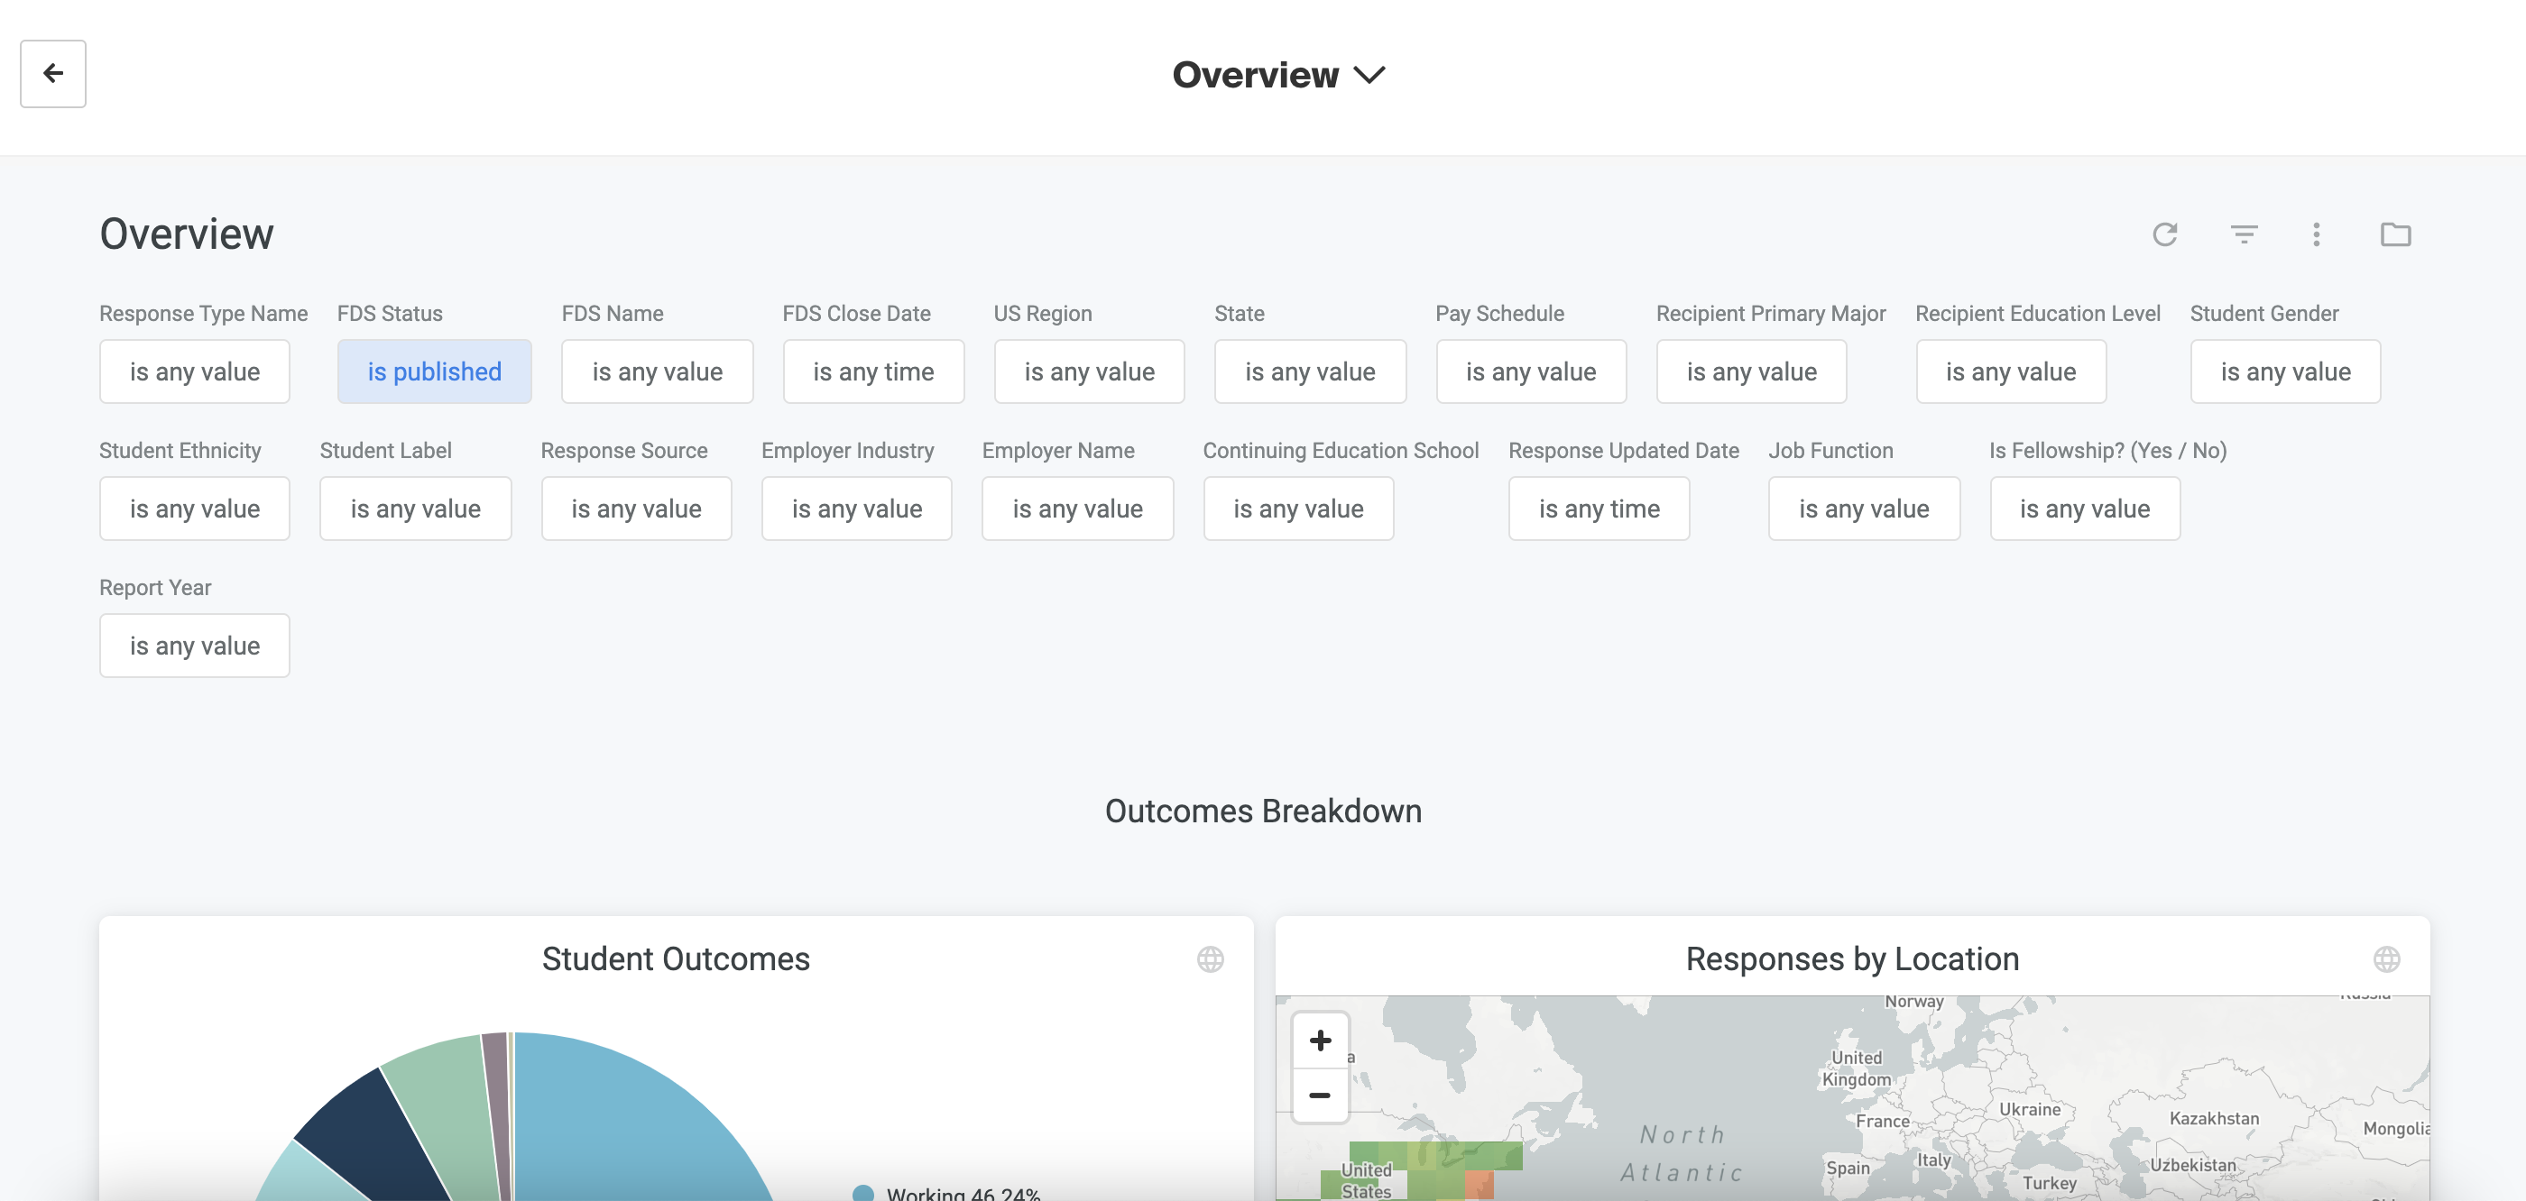Click the Working legend color dot

863,1193
